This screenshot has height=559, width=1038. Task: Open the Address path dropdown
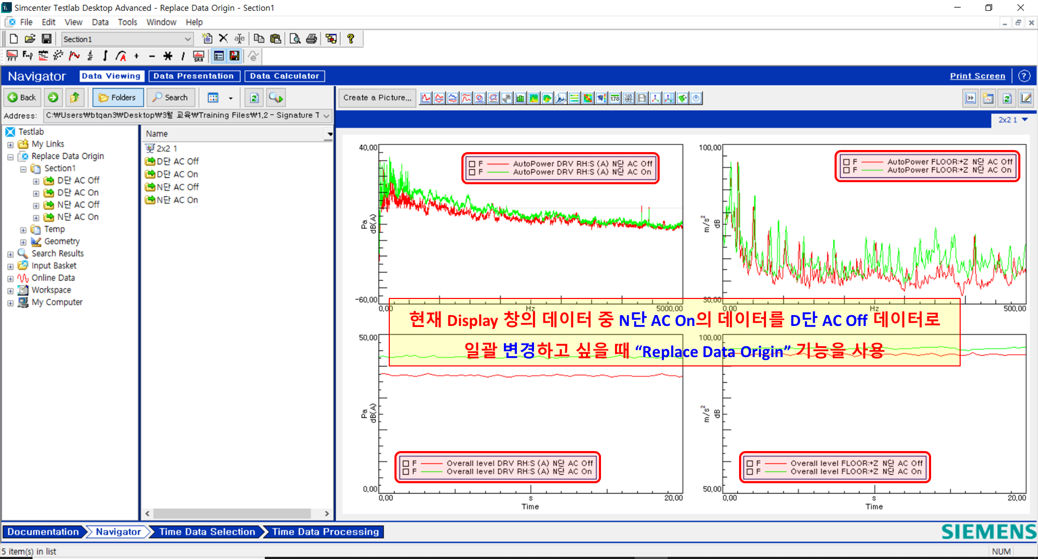pos(326,115)
